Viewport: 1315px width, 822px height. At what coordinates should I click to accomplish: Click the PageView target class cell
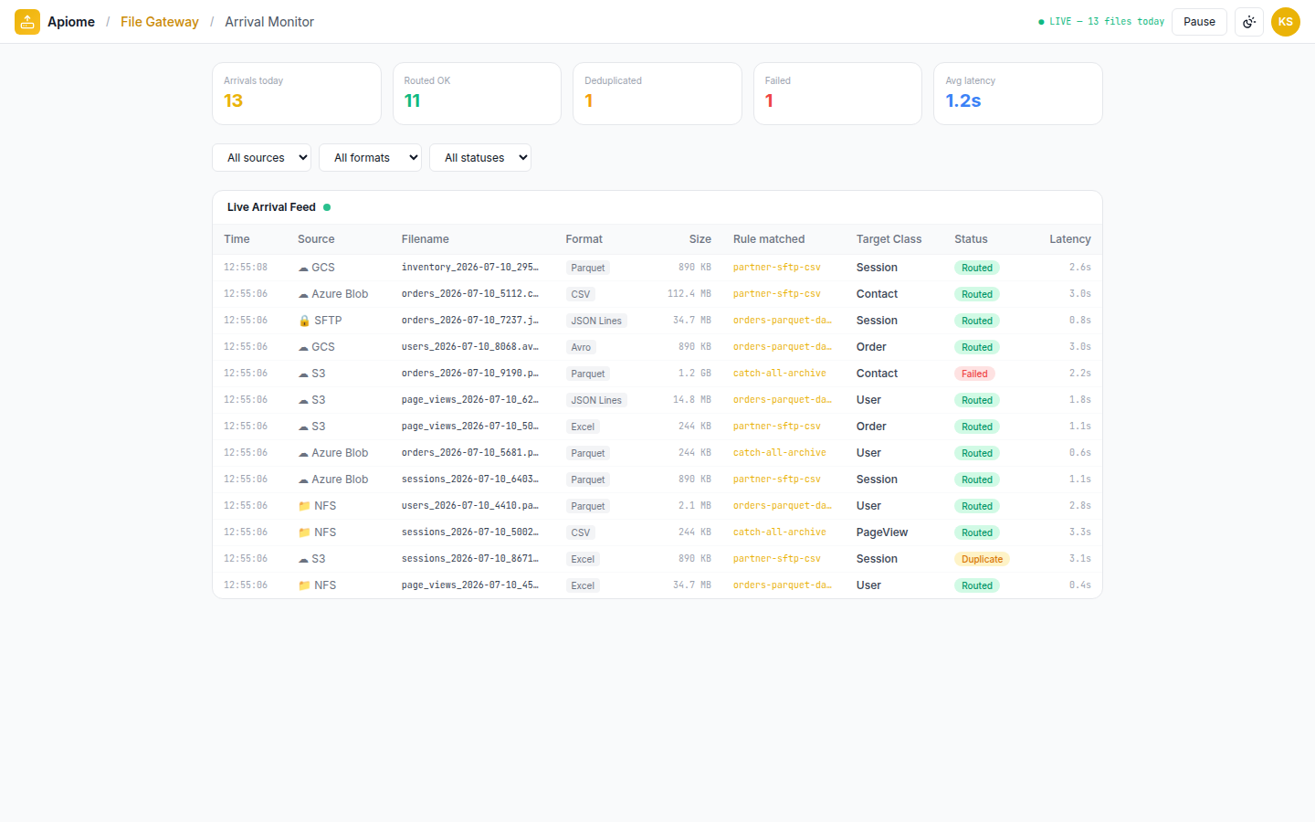[882, 532]
